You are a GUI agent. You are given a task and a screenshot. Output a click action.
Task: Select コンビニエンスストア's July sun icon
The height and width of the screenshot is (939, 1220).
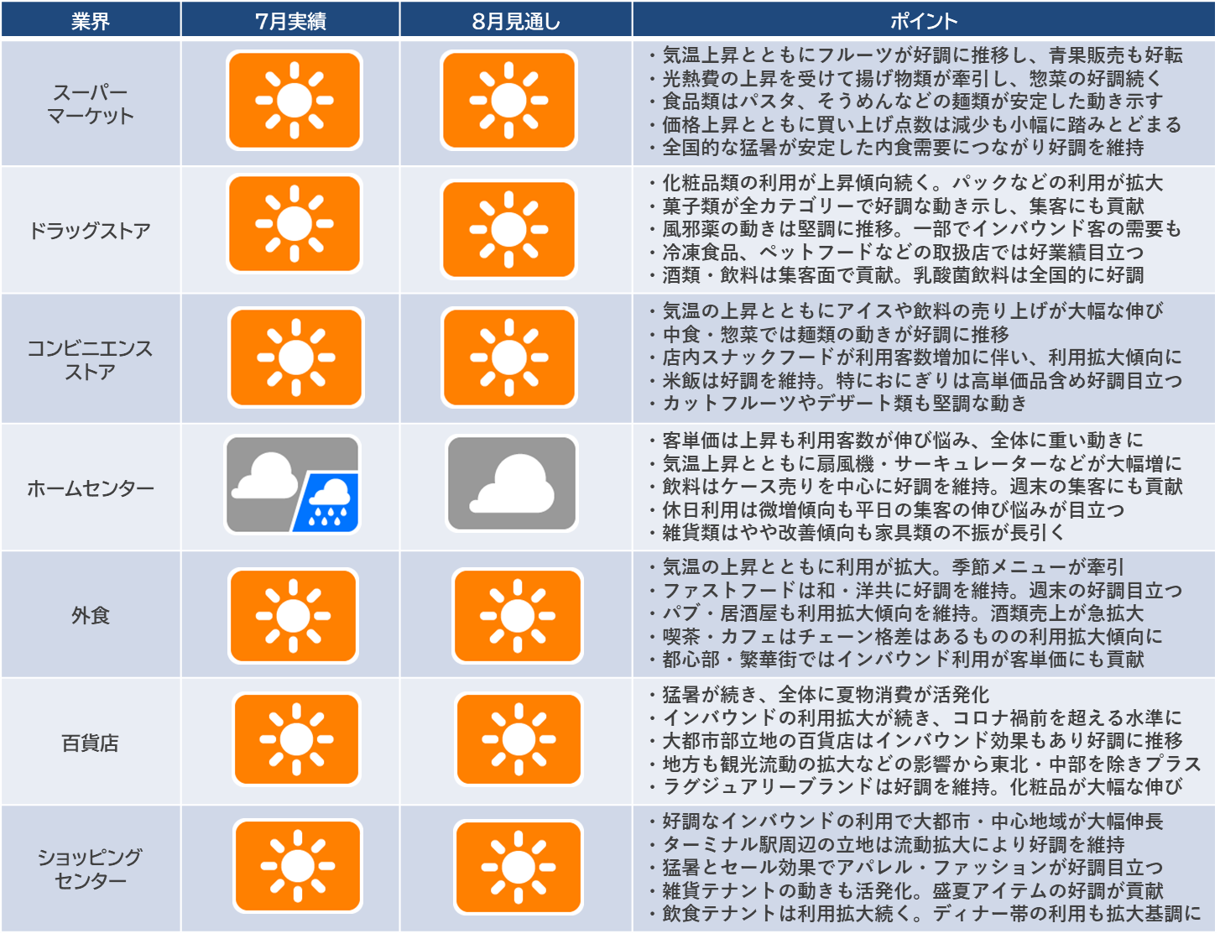pyautogui.click(x=292, y=357)
